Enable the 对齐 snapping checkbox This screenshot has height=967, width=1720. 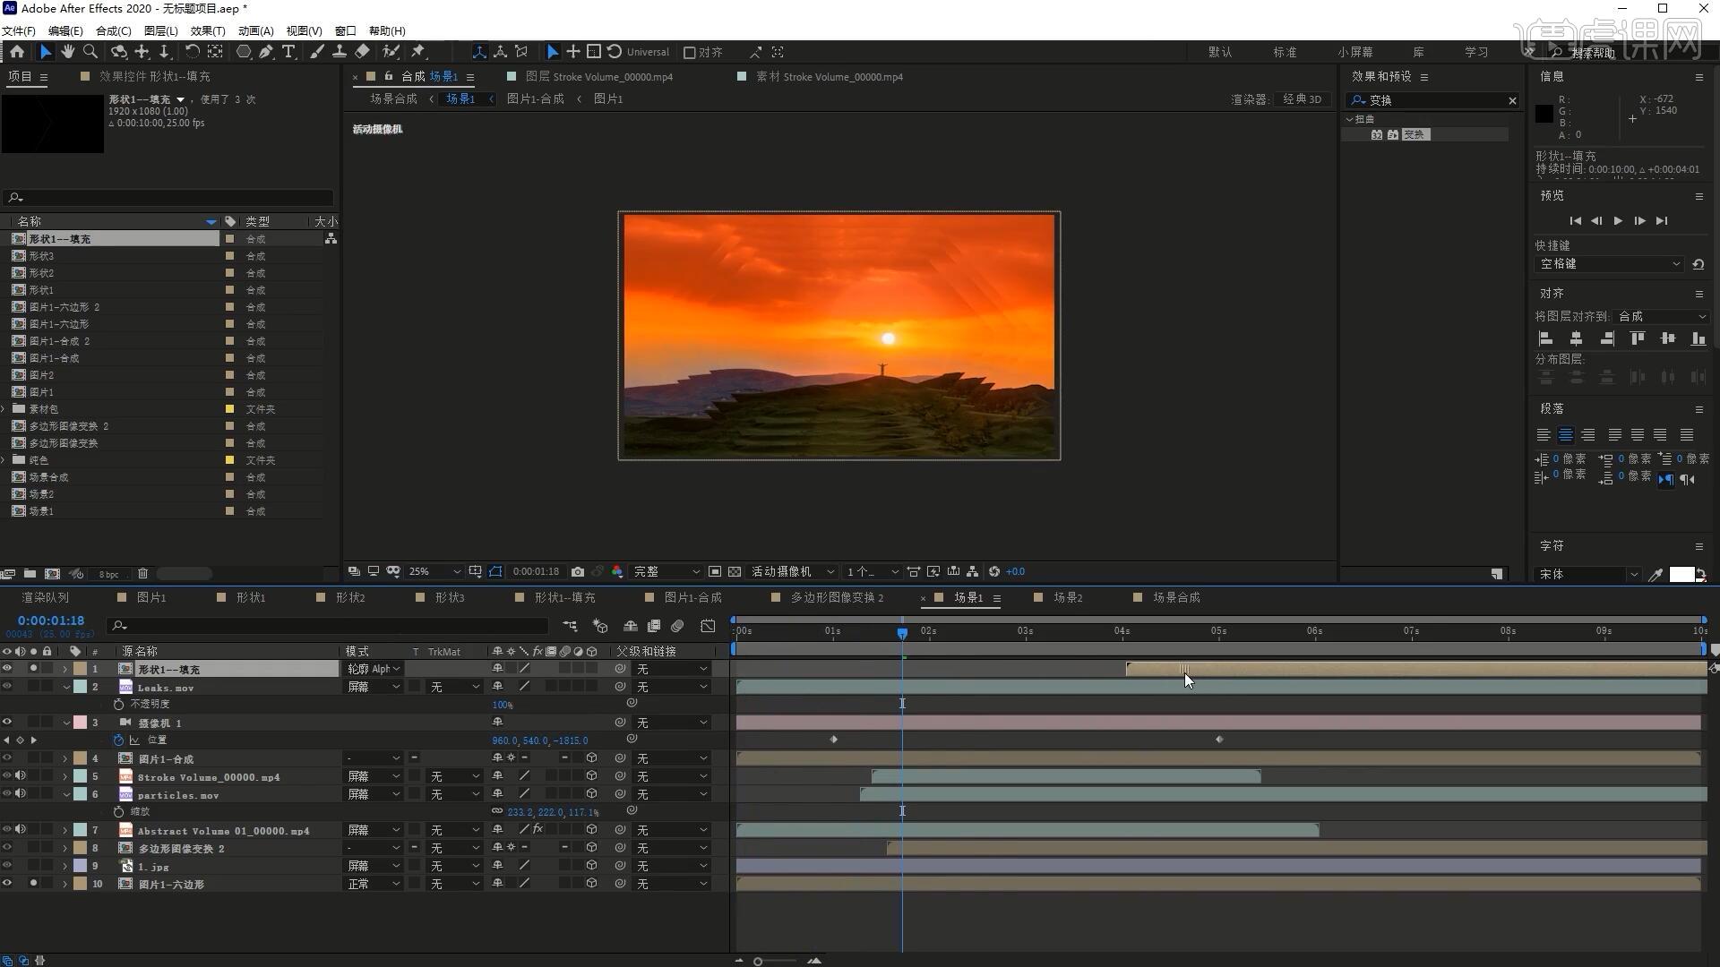(690, 53)
